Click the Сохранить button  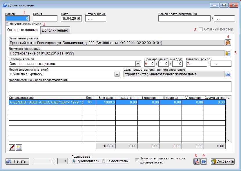pos(223,161)
